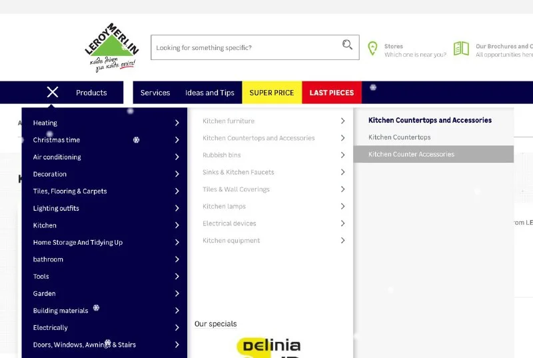Expand the Garden category chevron
The height and width of the screenshot is (358, 533).
click(177, 294)
